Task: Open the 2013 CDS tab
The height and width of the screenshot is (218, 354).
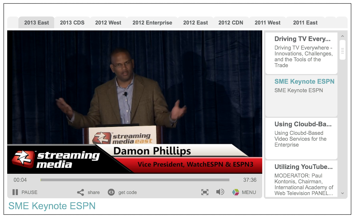Action: tap(72, 23)
